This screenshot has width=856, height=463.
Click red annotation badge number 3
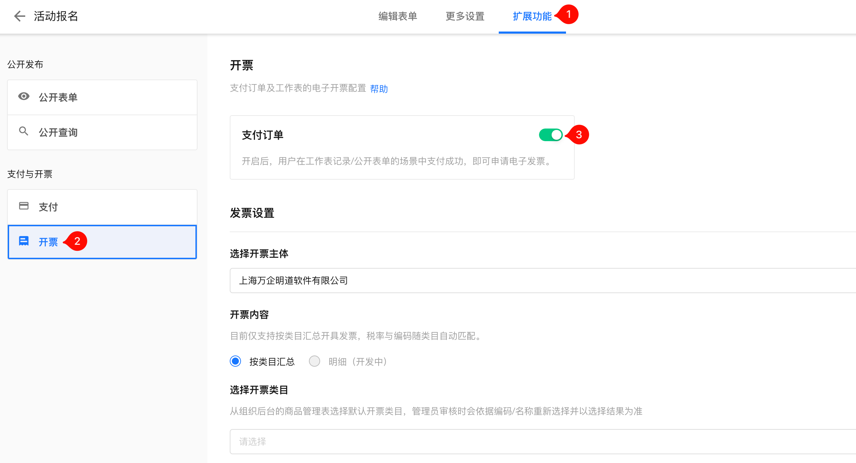579,135
